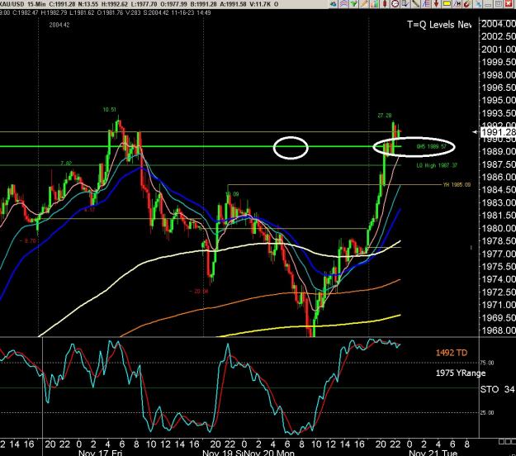Click the green swing label 7.82
Image resolution: width=516 pixels, height=456 pixels.
click(x=66, y=164)
